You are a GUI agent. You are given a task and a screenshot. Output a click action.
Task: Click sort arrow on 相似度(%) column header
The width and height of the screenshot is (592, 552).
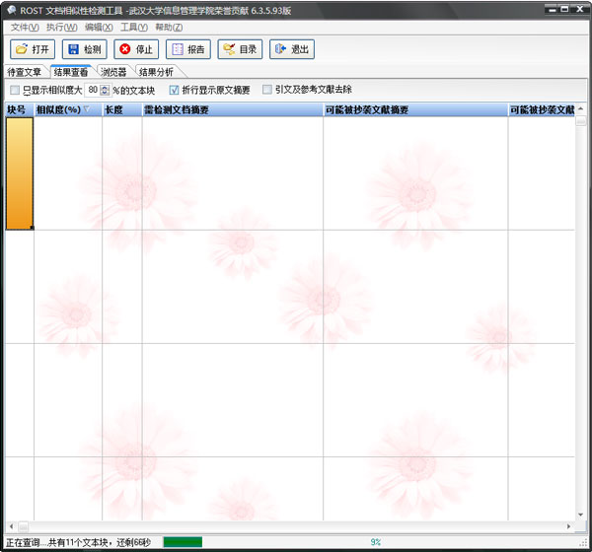87,110
